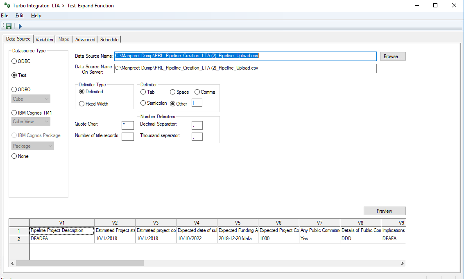Select the Semicolon delimiter

coord(143,103)
